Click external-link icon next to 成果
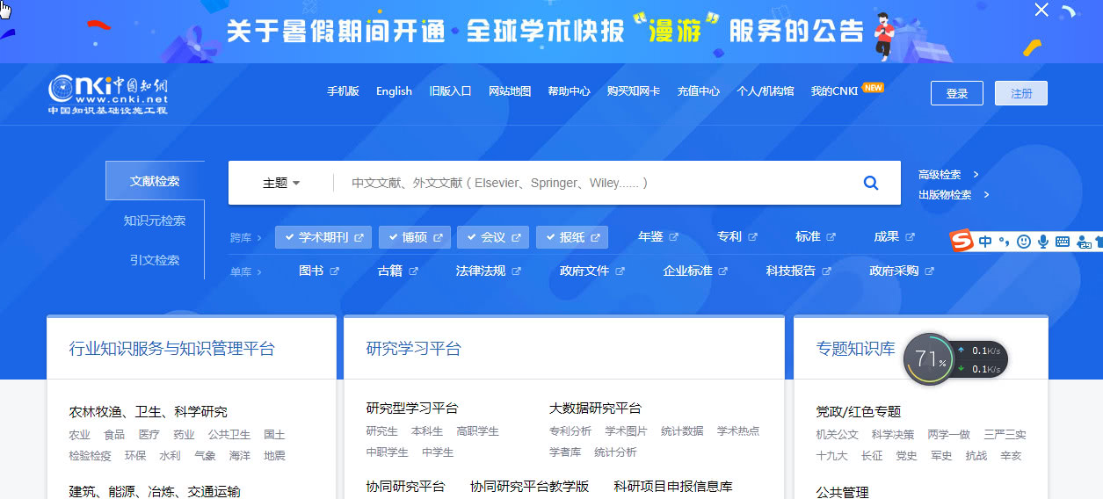Screen dimensions: 1103x499 pos(911,237)
